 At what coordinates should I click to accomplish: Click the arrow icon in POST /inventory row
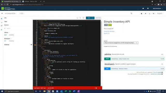163,59
